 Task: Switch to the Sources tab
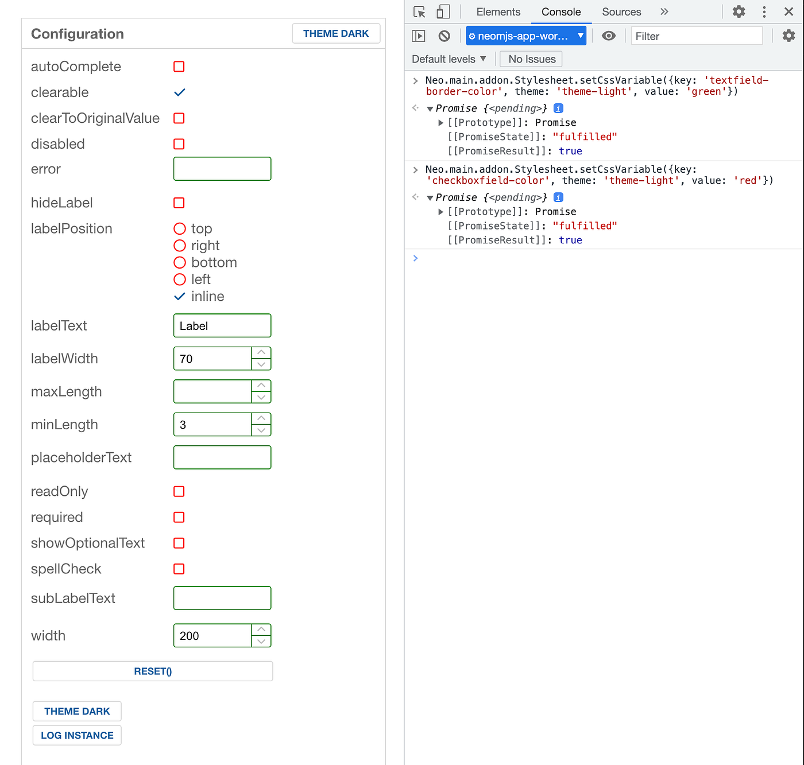[x=621, y=12]
